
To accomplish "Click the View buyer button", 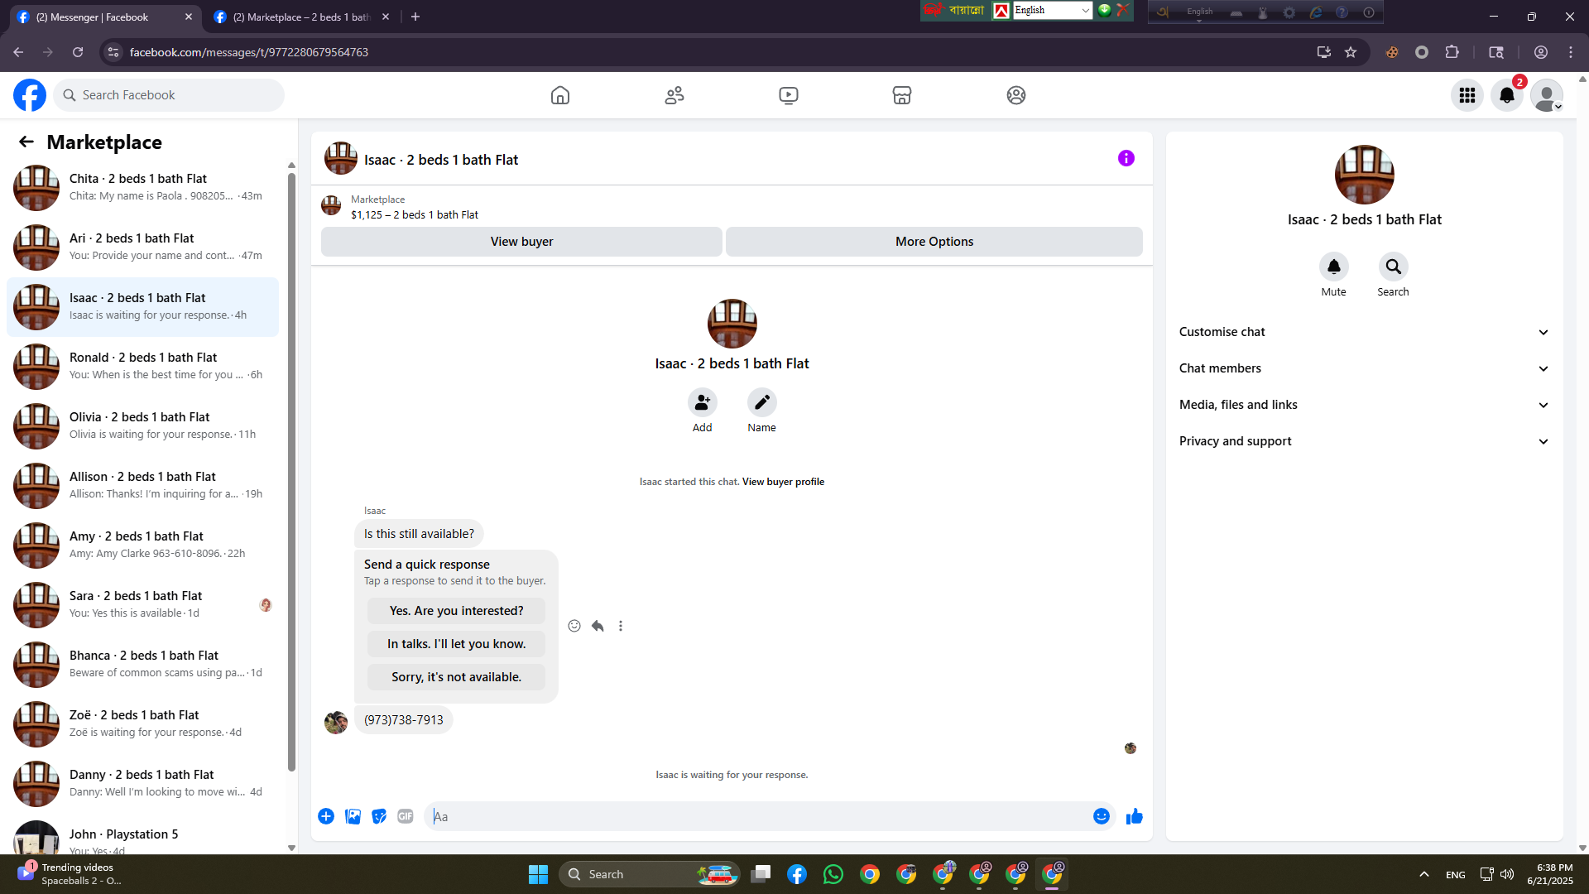I will pos(521,242).
